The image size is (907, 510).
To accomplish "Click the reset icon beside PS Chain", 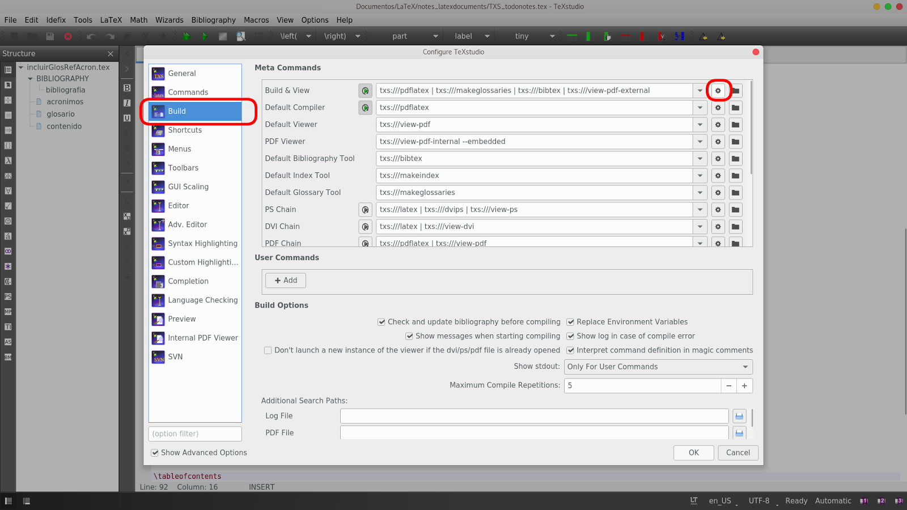I will [x=365, y=210].
